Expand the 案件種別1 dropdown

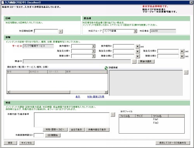[x=94, y=46]
